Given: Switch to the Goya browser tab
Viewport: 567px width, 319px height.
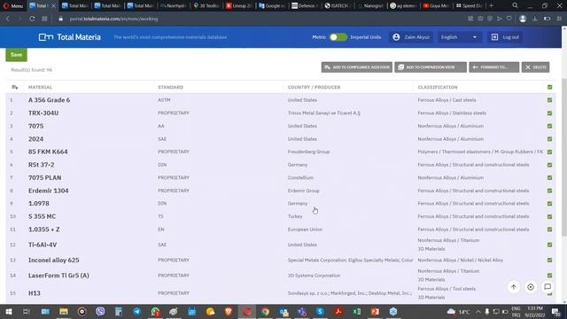Looking at the screenshot, I should pyautogui.click(x=436, y=5).
